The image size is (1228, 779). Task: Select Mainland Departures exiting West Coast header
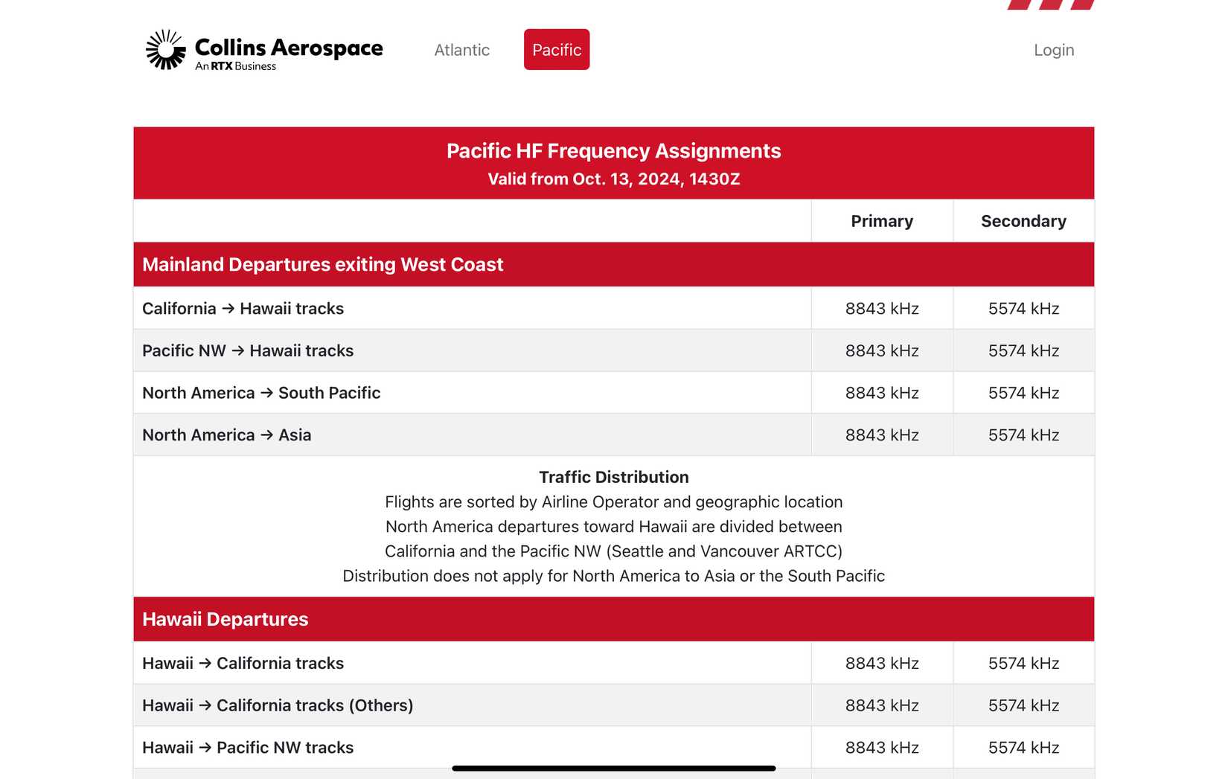point(322,265)
